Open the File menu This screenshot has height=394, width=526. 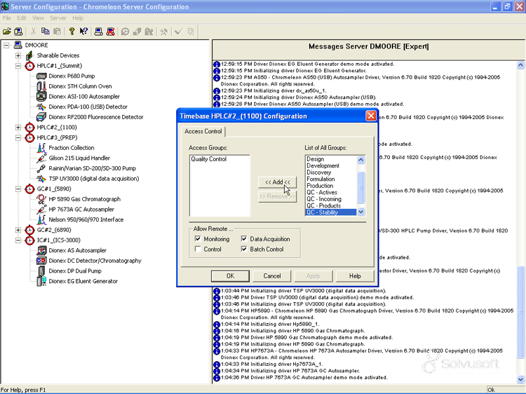tap(7, 18)
